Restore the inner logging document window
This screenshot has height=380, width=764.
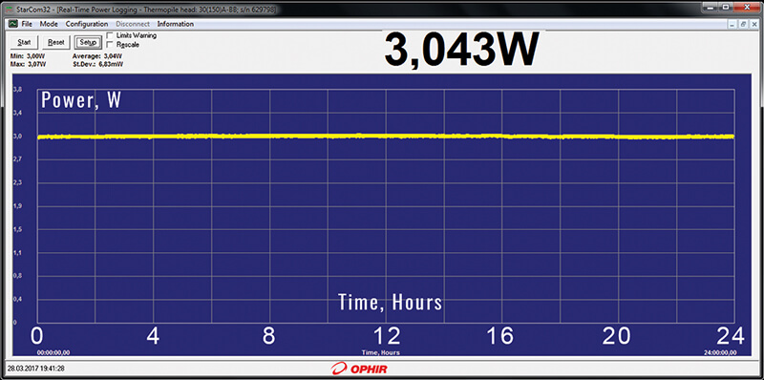pos(743,23)
